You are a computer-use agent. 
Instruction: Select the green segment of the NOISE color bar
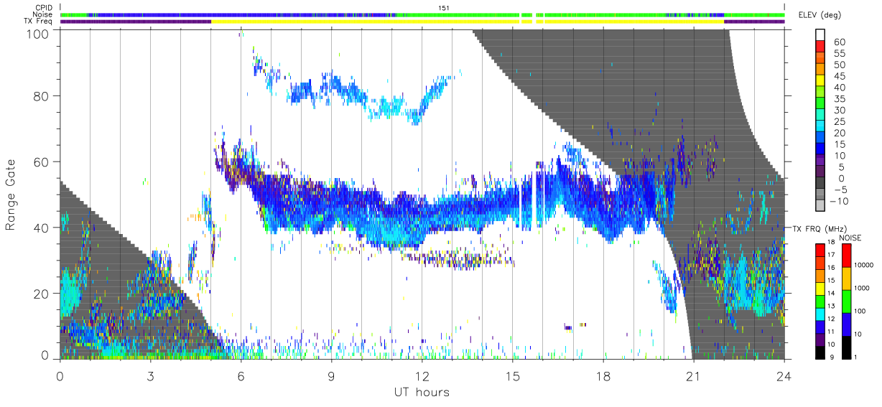click(847, 301)
